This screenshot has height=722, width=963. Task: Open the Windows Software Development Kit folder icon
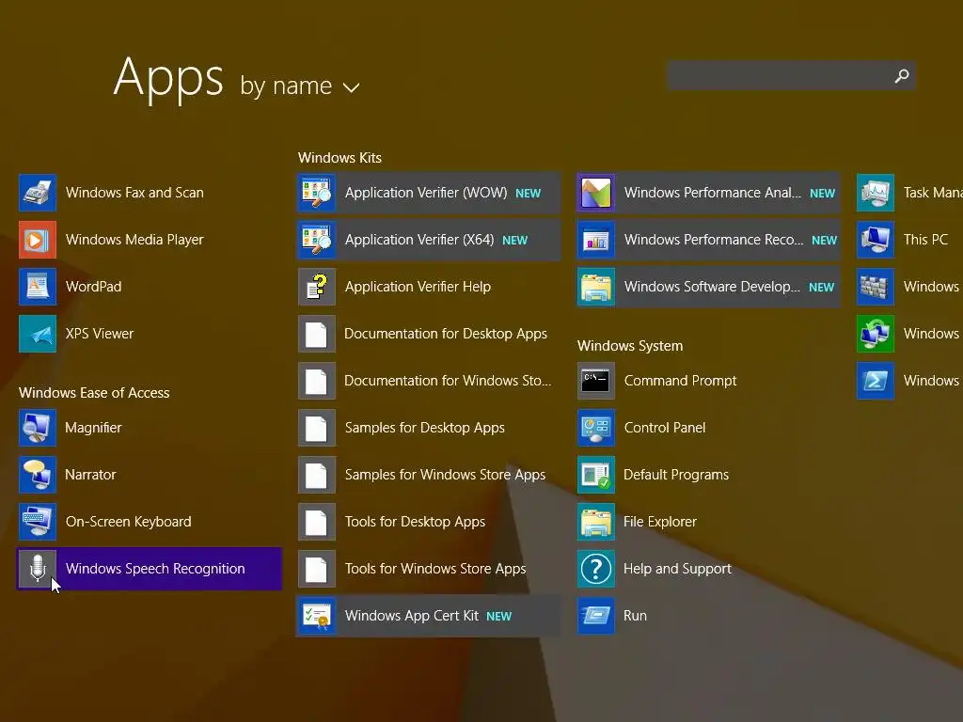(595, 287)
